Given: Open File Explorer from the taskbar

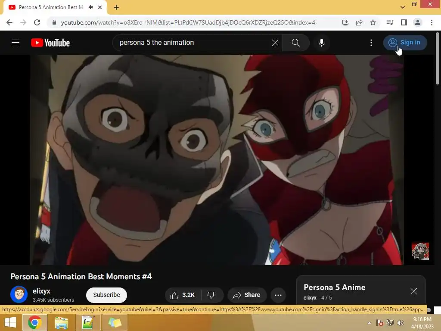Looking at the screenshot, I should (61, 322).
